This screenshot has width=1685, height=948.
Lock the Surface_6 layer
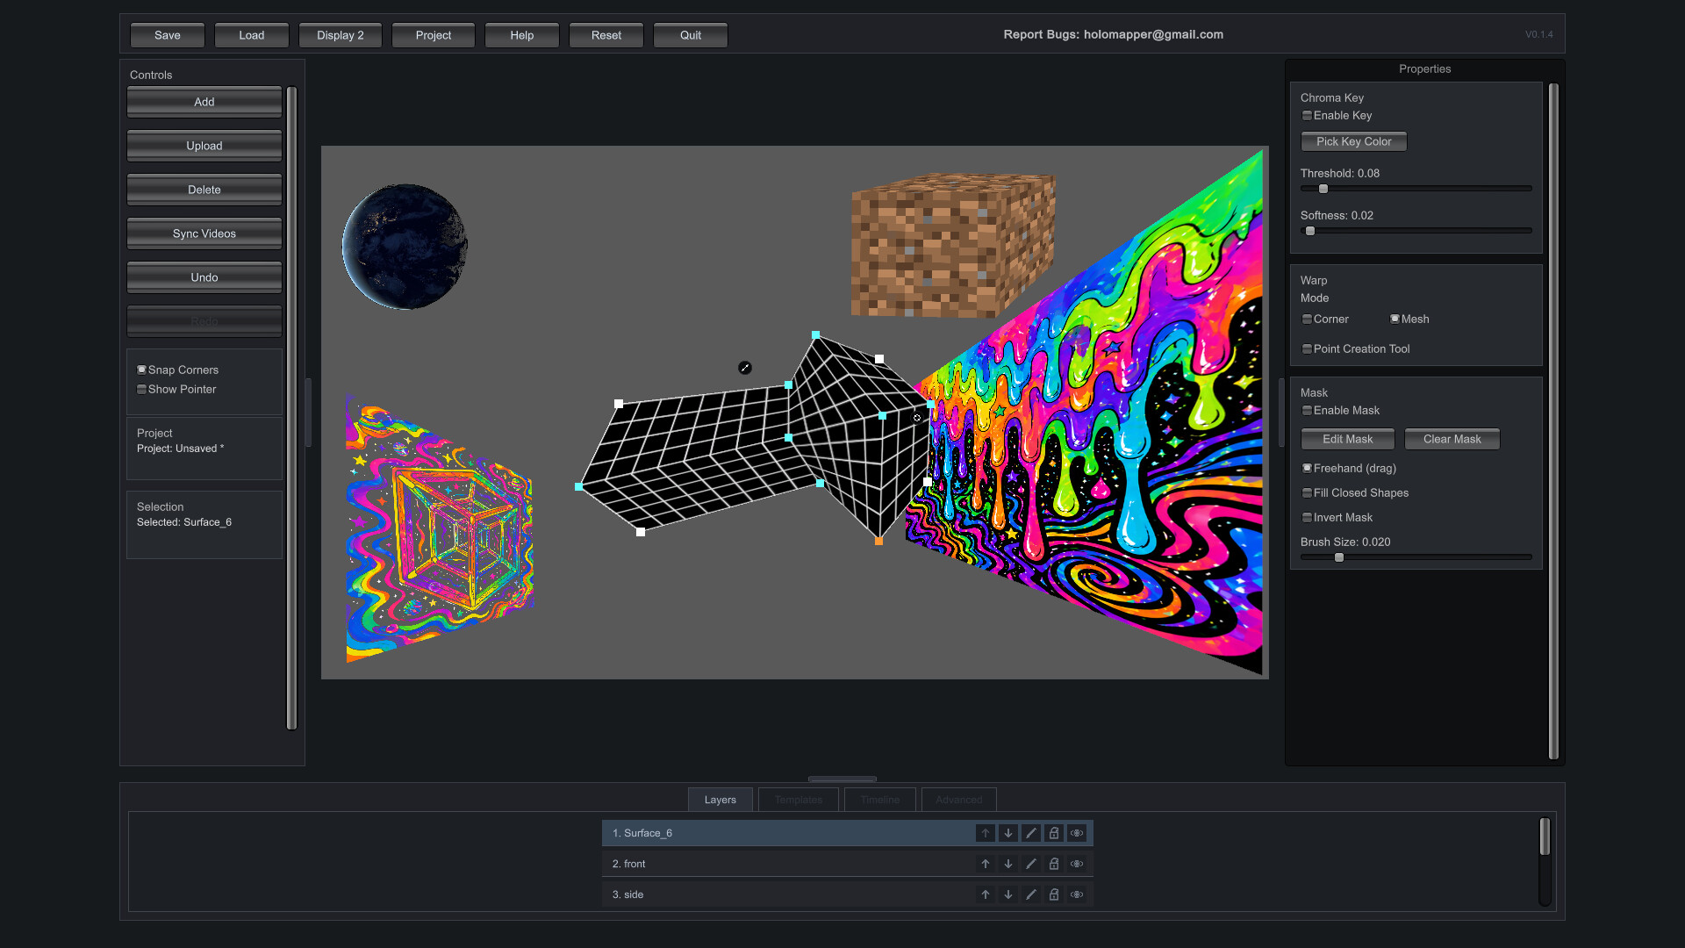pos(1054,833)
